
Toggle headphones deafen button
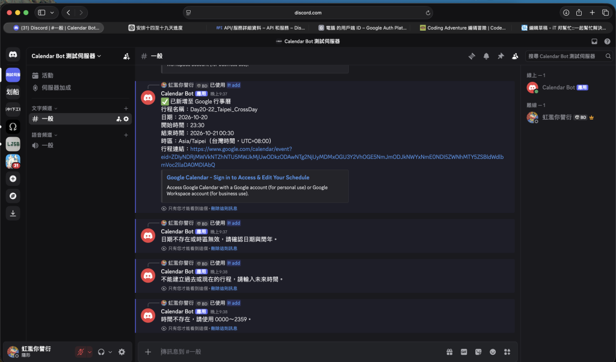pyautogui.click(x=101, y=352)
